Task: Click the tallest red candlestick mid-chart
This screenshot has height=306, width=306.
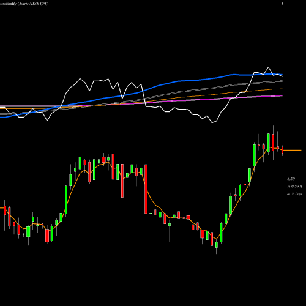Action: (146, 188)
